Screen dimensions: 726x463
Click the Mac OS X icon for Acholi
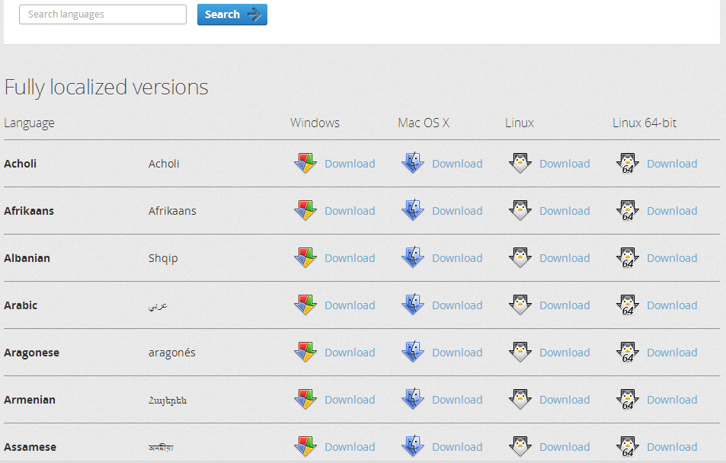[x=413, y=163]
